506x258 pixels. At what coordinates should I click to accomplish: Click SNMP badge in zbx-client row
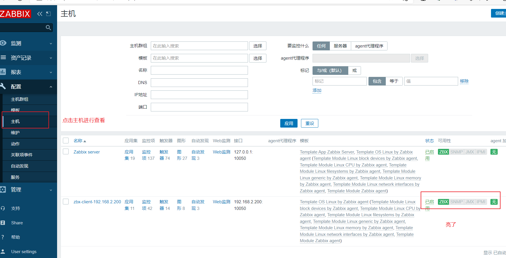(456, 202)
